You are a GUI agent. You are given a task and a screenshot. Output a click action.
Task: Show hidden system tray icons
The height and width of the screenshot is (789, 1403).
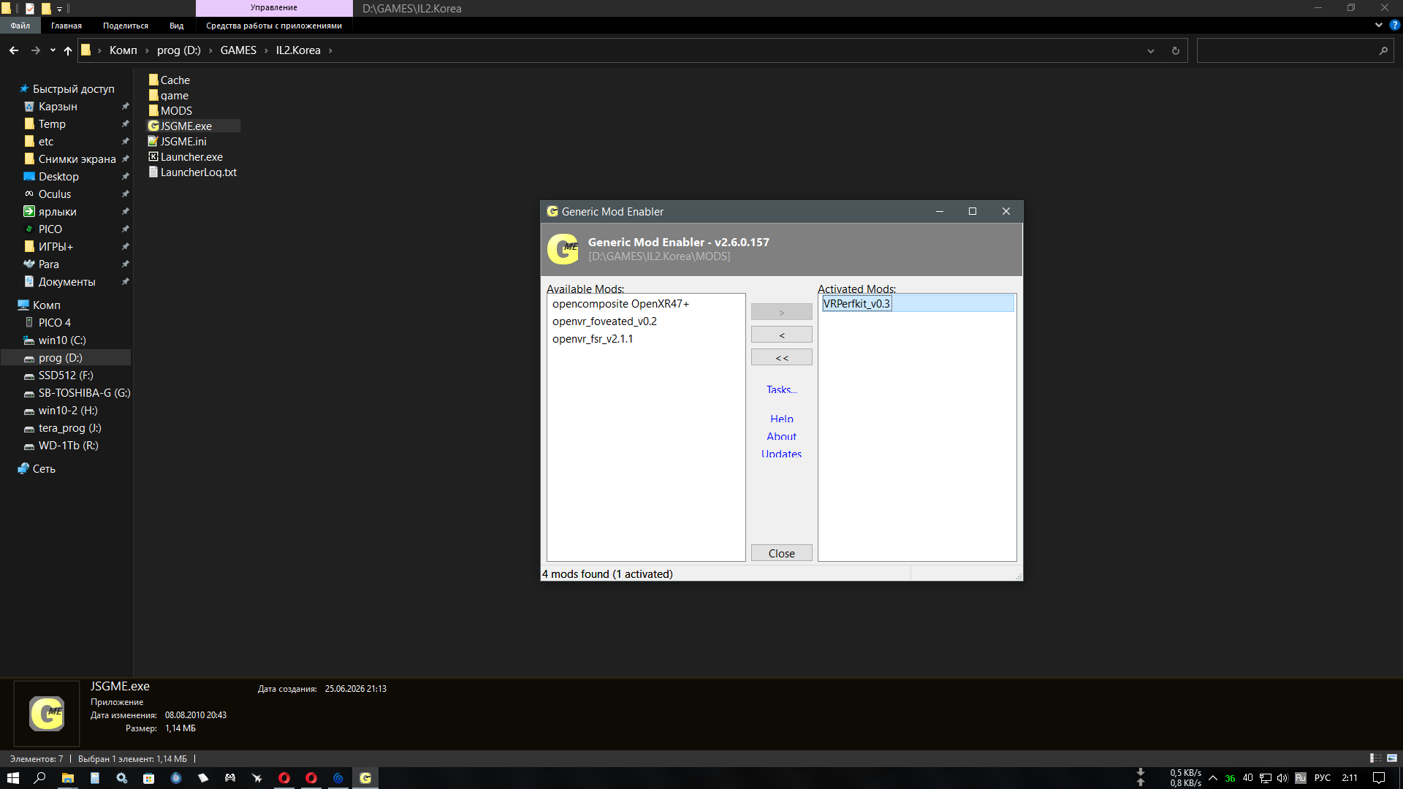pos(1213,778)
